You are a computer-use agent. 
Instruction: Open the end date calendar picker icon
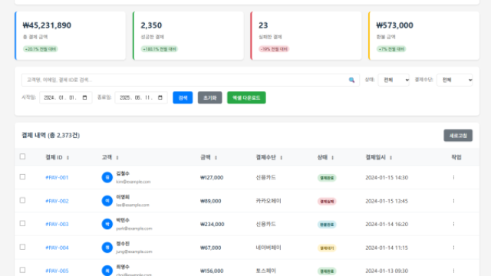pos(160,97)
